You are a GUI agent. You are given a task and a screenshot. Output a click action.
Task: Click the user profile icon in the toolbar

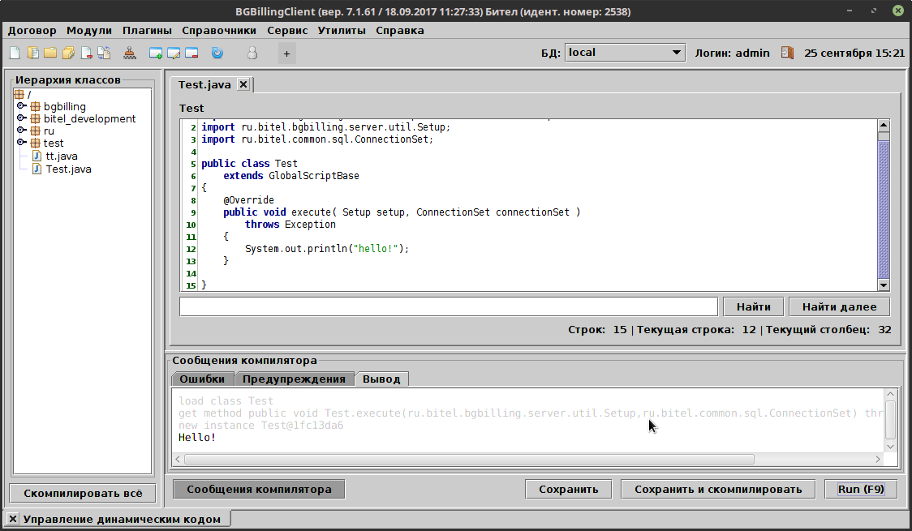(x=252, y=52)
